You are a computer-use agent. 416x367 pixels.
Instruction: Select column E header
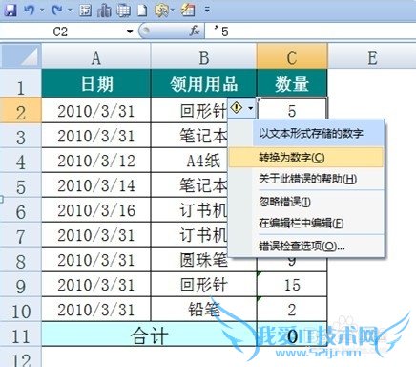pyautogui.click(x=372, y=56)
